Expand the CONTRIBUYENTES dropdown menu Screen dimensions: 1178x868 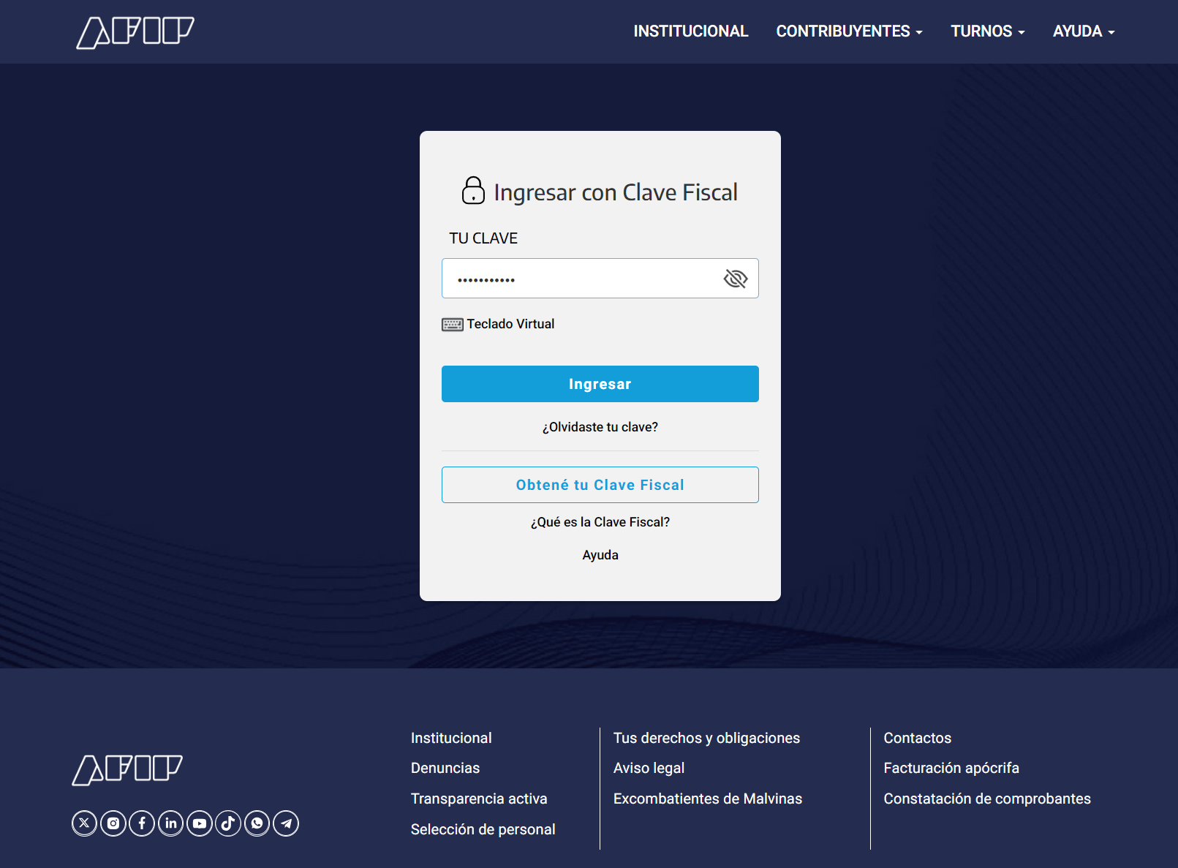tap(849, 31)
